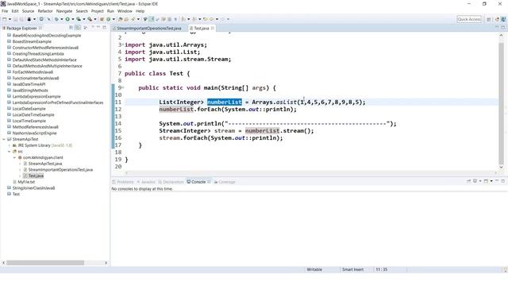Expand the StreamApiTest.java tree node

[x=20, y=164]
